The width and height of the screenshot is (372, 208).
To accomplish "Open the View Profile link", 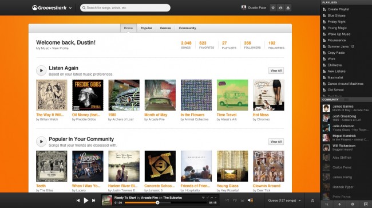I will pyautogui.click(x=60, y=48).
